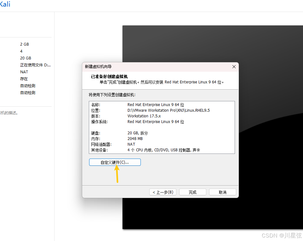
Task: Select location D:\VMware Workstation Pro\XNJ\Linux.RHEL9.5
Action: click(169, 110)
